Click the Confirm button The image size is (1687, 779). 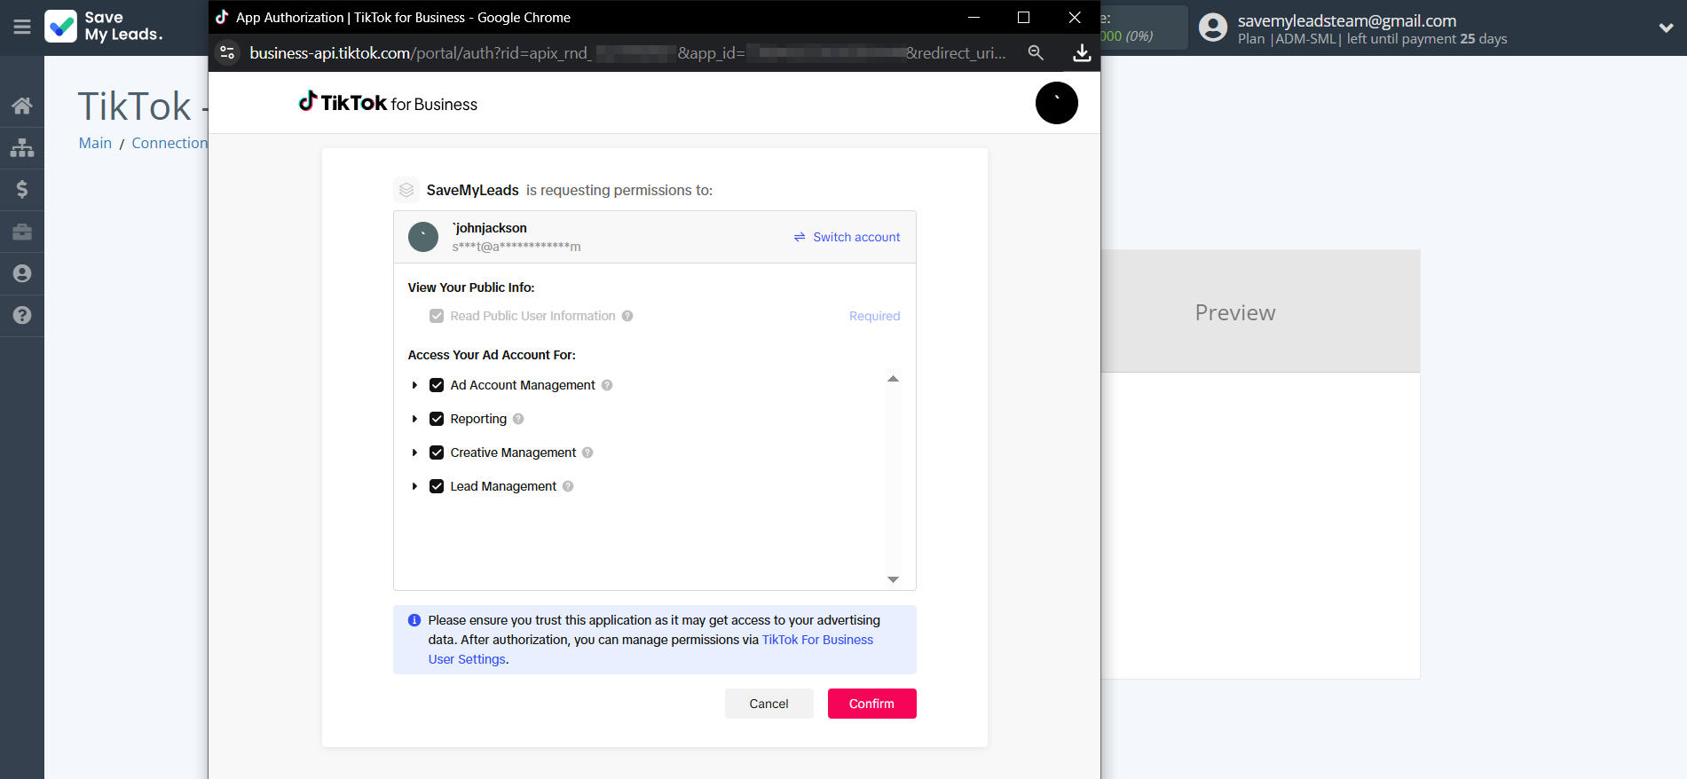pos(871,704)
